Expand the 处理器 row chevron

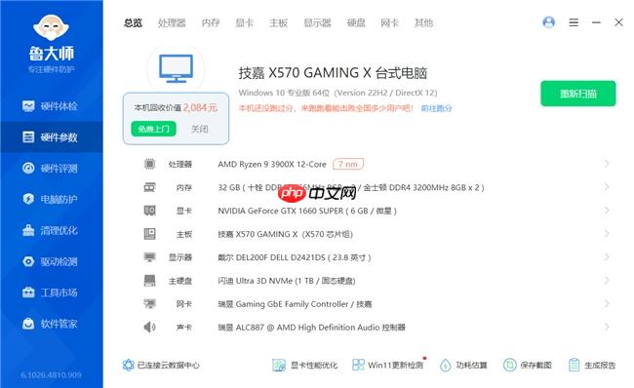(606, 164)
